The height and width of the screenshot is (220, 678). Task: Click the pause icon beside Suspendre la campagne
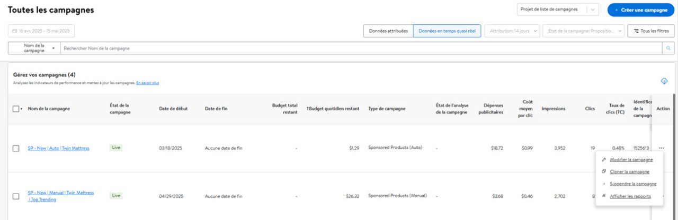[x=604, y=184]
